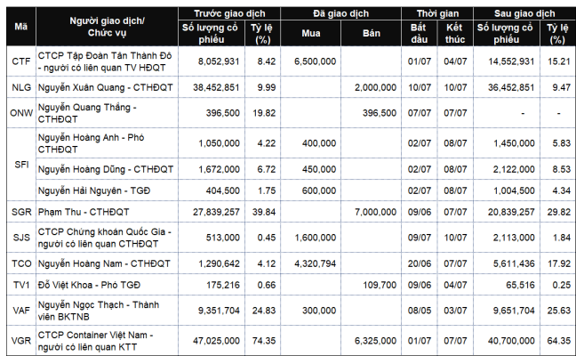Select the SJS stock code
576x356 pixels.
pyautogui.click(x=21, y=238)
